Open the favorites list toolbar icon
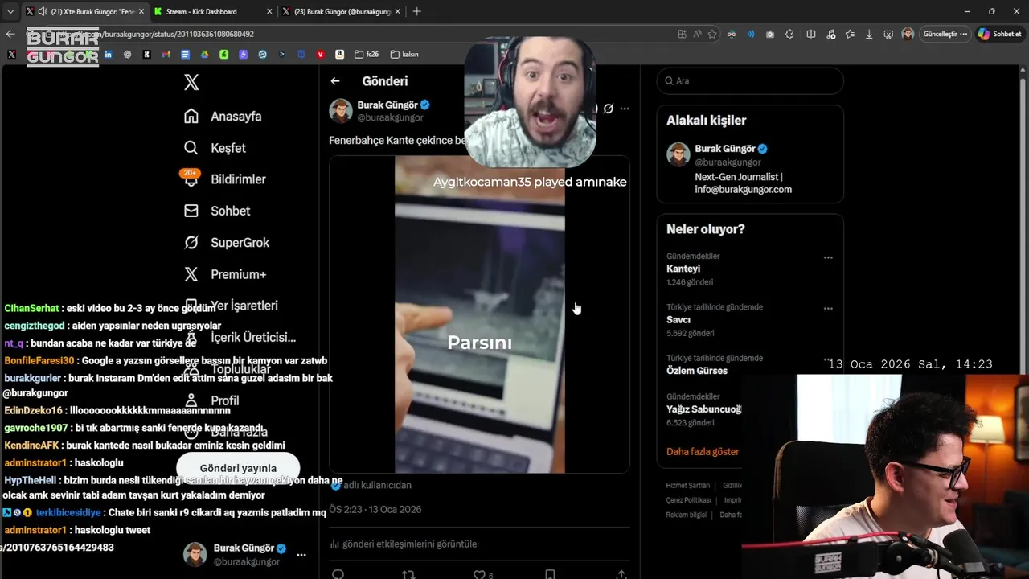1029x579 pixels. (x=850, y=35)
